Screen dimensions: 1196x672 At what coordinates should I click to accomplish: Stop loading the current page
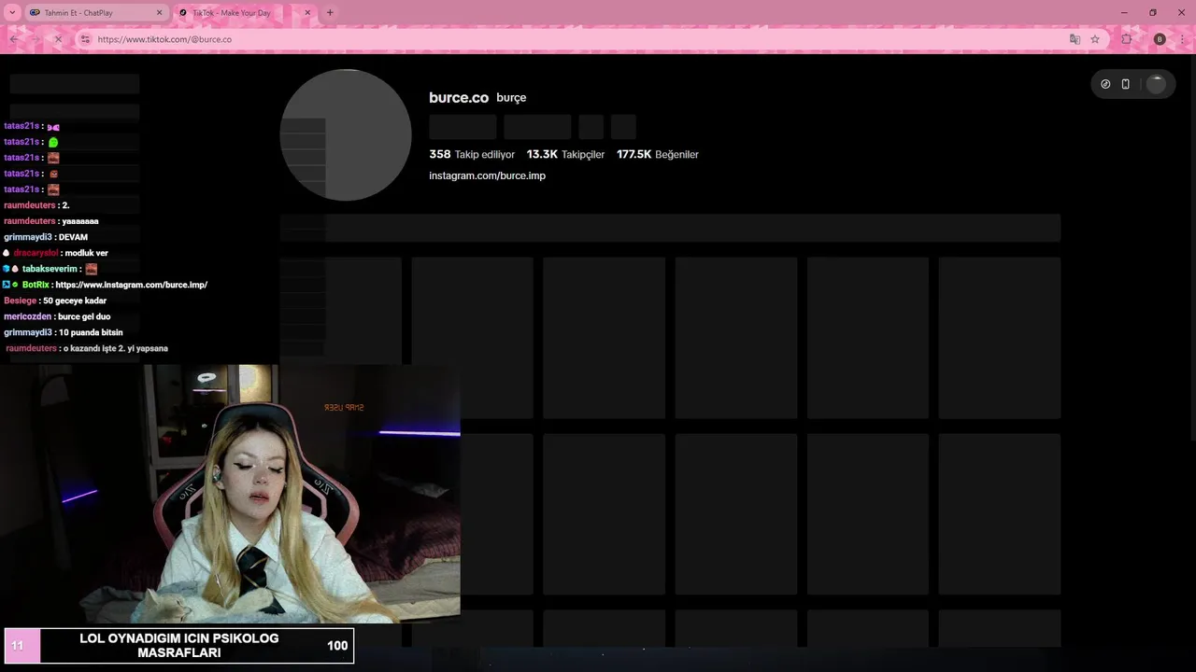pyautogui.click(x=58, y=39)
